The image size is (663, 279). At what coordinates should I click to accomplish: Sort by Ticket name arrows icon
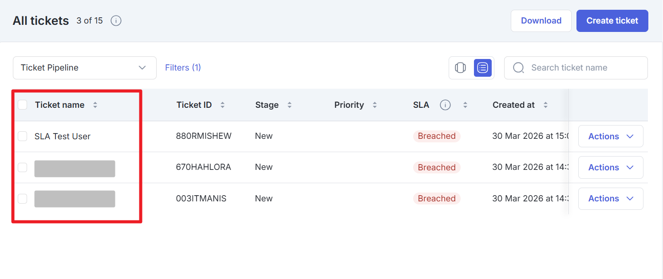tap(95, 105)
